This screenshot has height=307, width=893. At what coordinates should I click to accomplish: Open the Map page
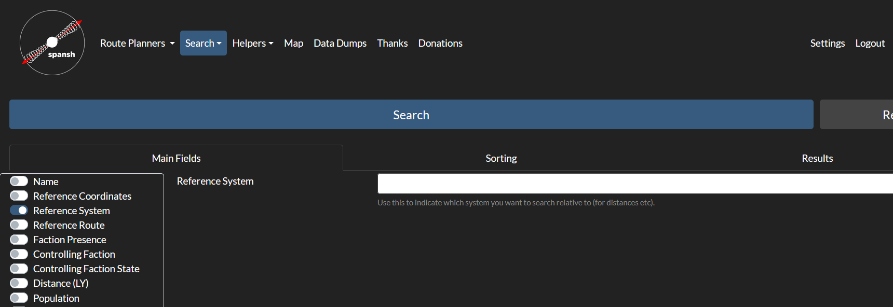(x=293, y=43)
